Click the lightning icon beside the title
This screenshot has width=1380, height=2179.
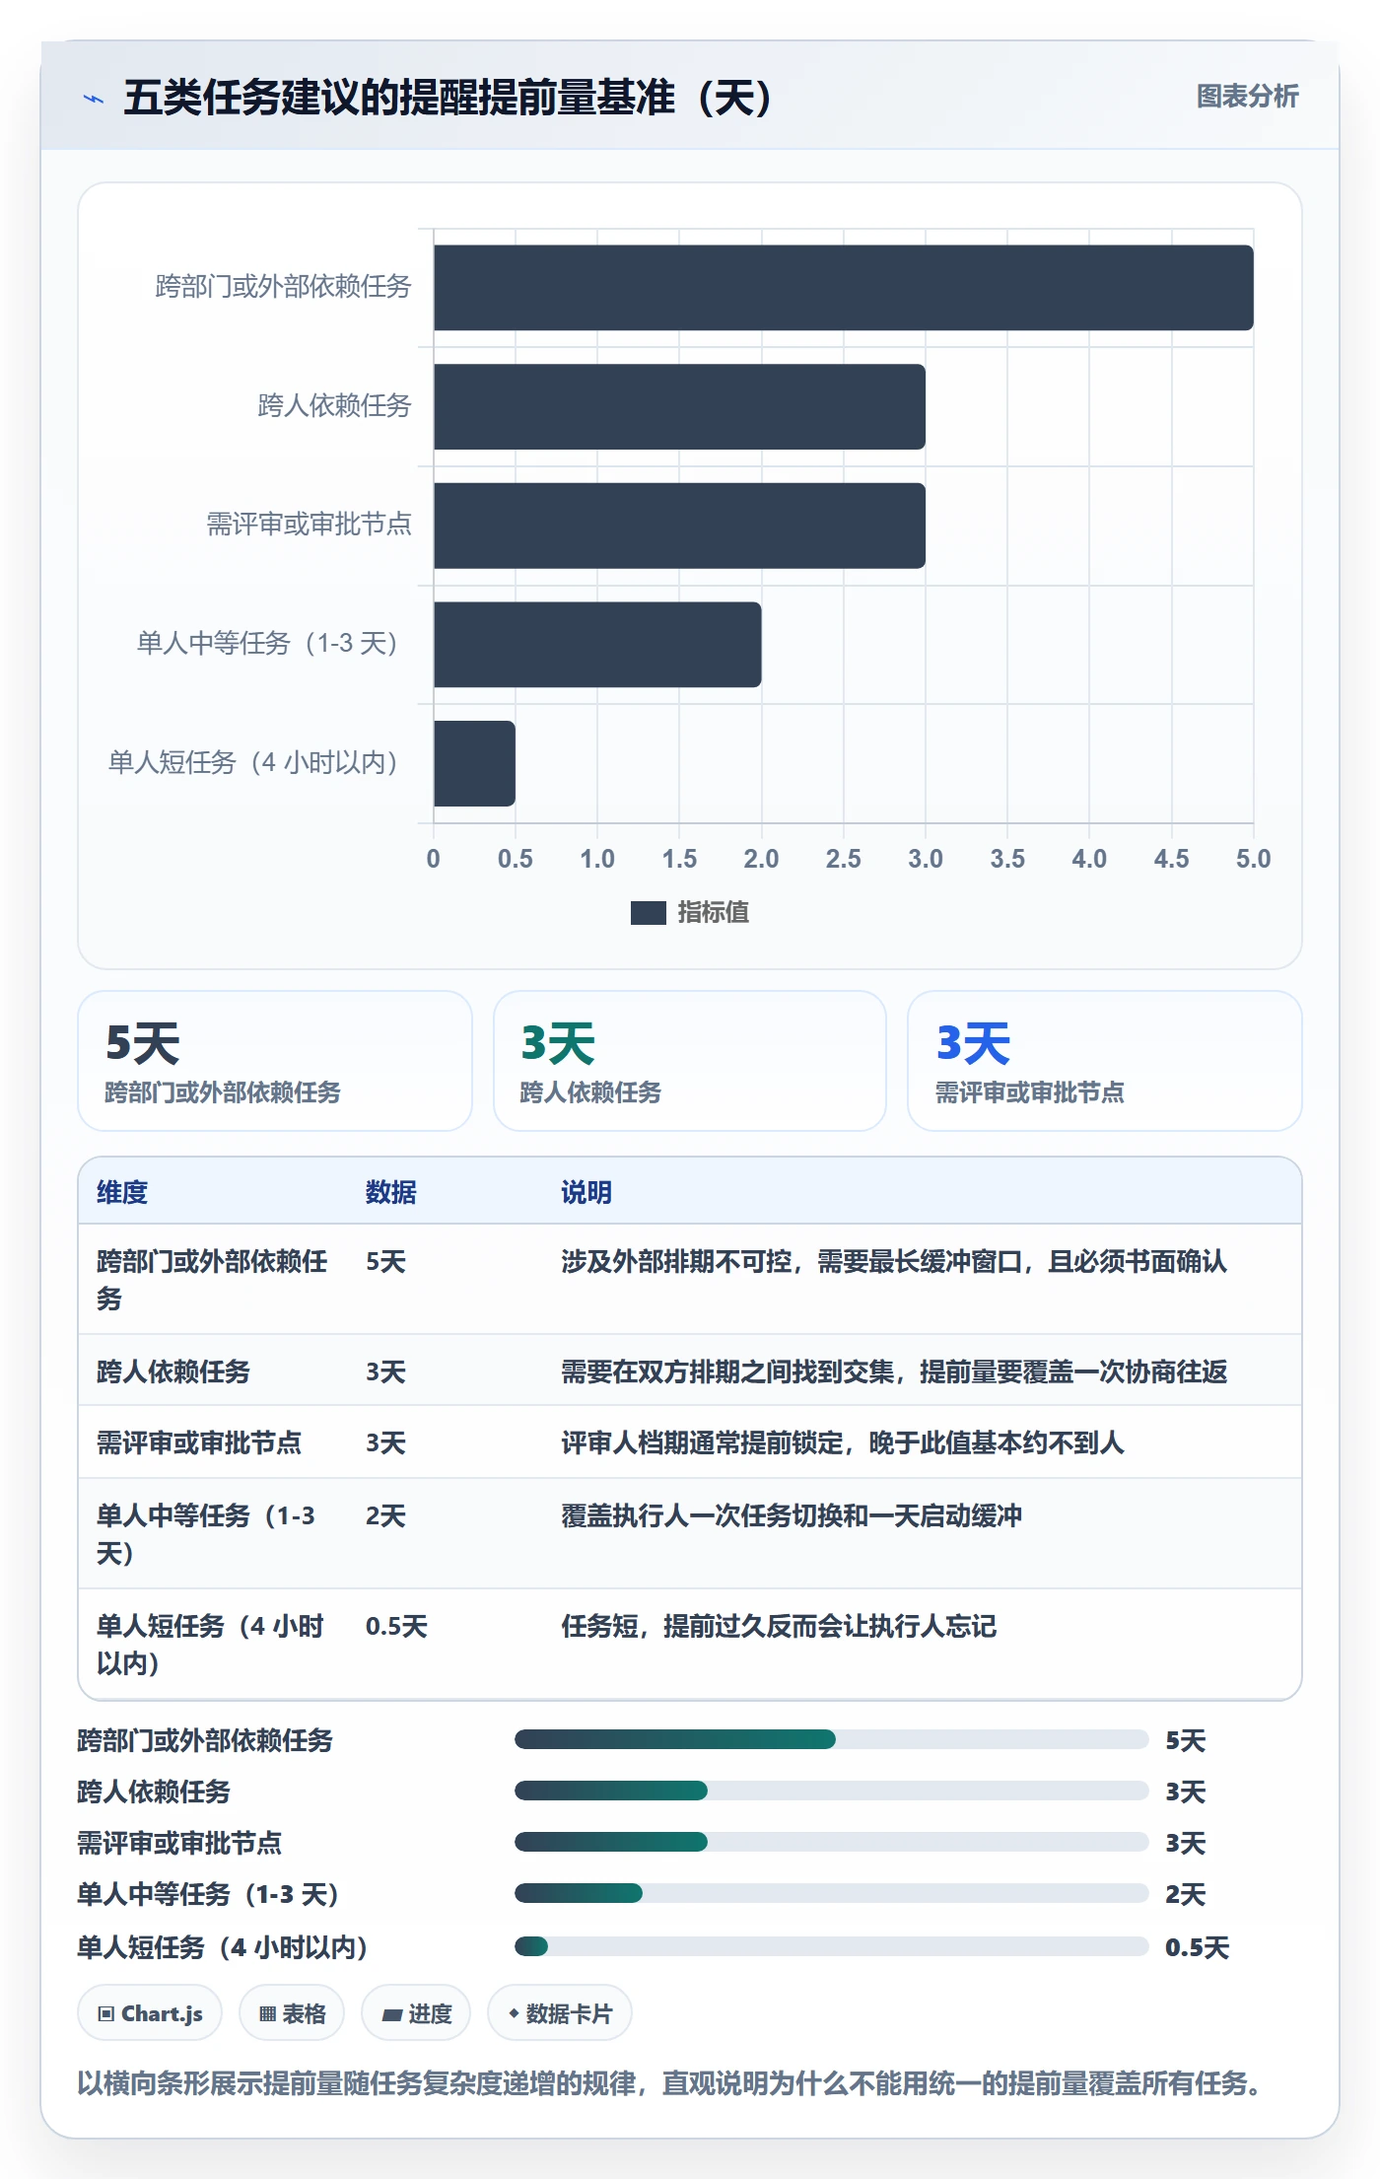click(x=94, y=99)
